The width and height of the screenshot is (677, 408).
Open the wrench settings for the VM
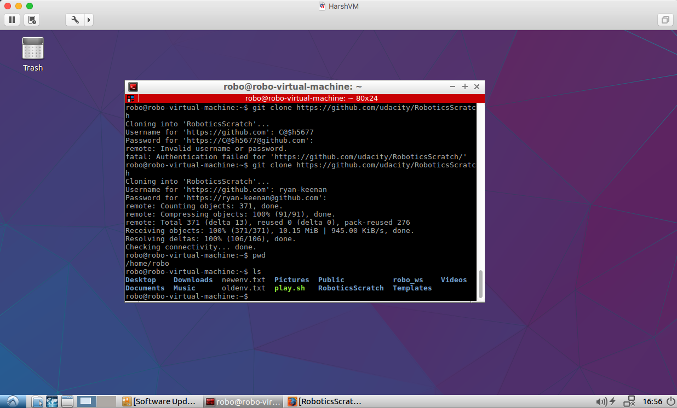click(x=76, y=20)
